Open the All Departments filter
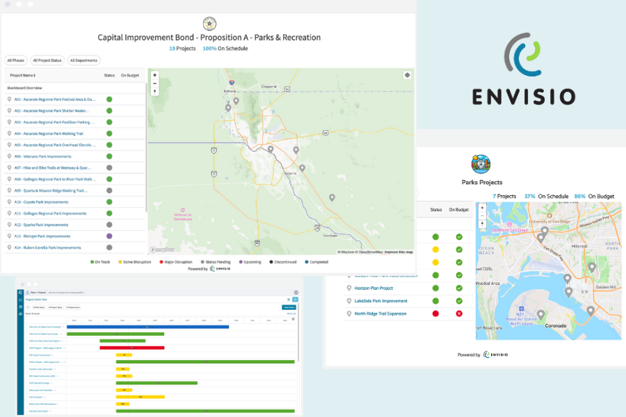626x417 pixels. [x=83, y=60]
